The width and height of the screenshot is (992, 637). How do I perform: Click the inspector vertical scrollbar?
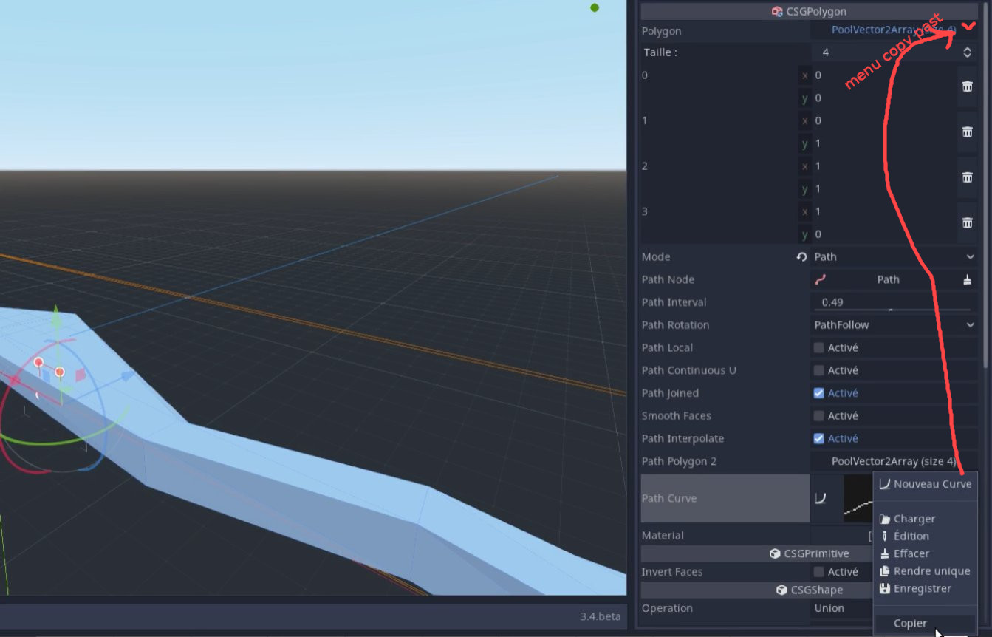(985, 185)
